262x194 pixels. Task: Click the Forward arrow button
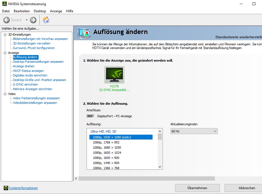pos(33,20)
